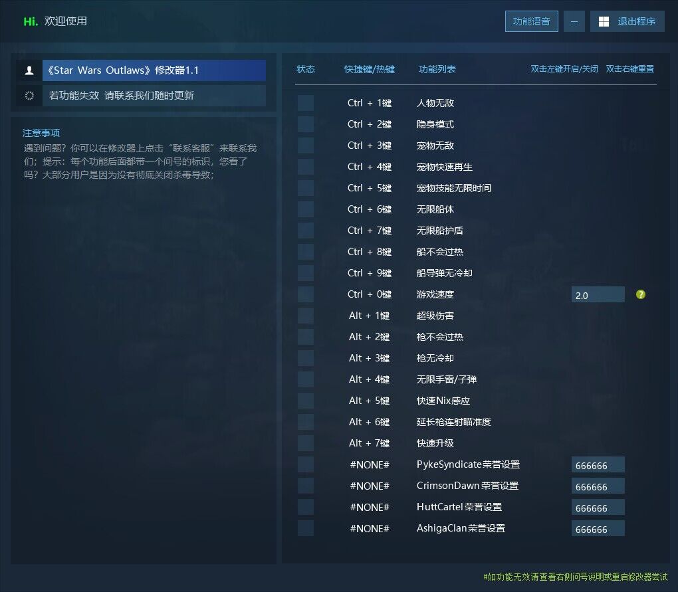
Task: Click the 船导弹无冷却 feature name
Action: click(444, 273)
